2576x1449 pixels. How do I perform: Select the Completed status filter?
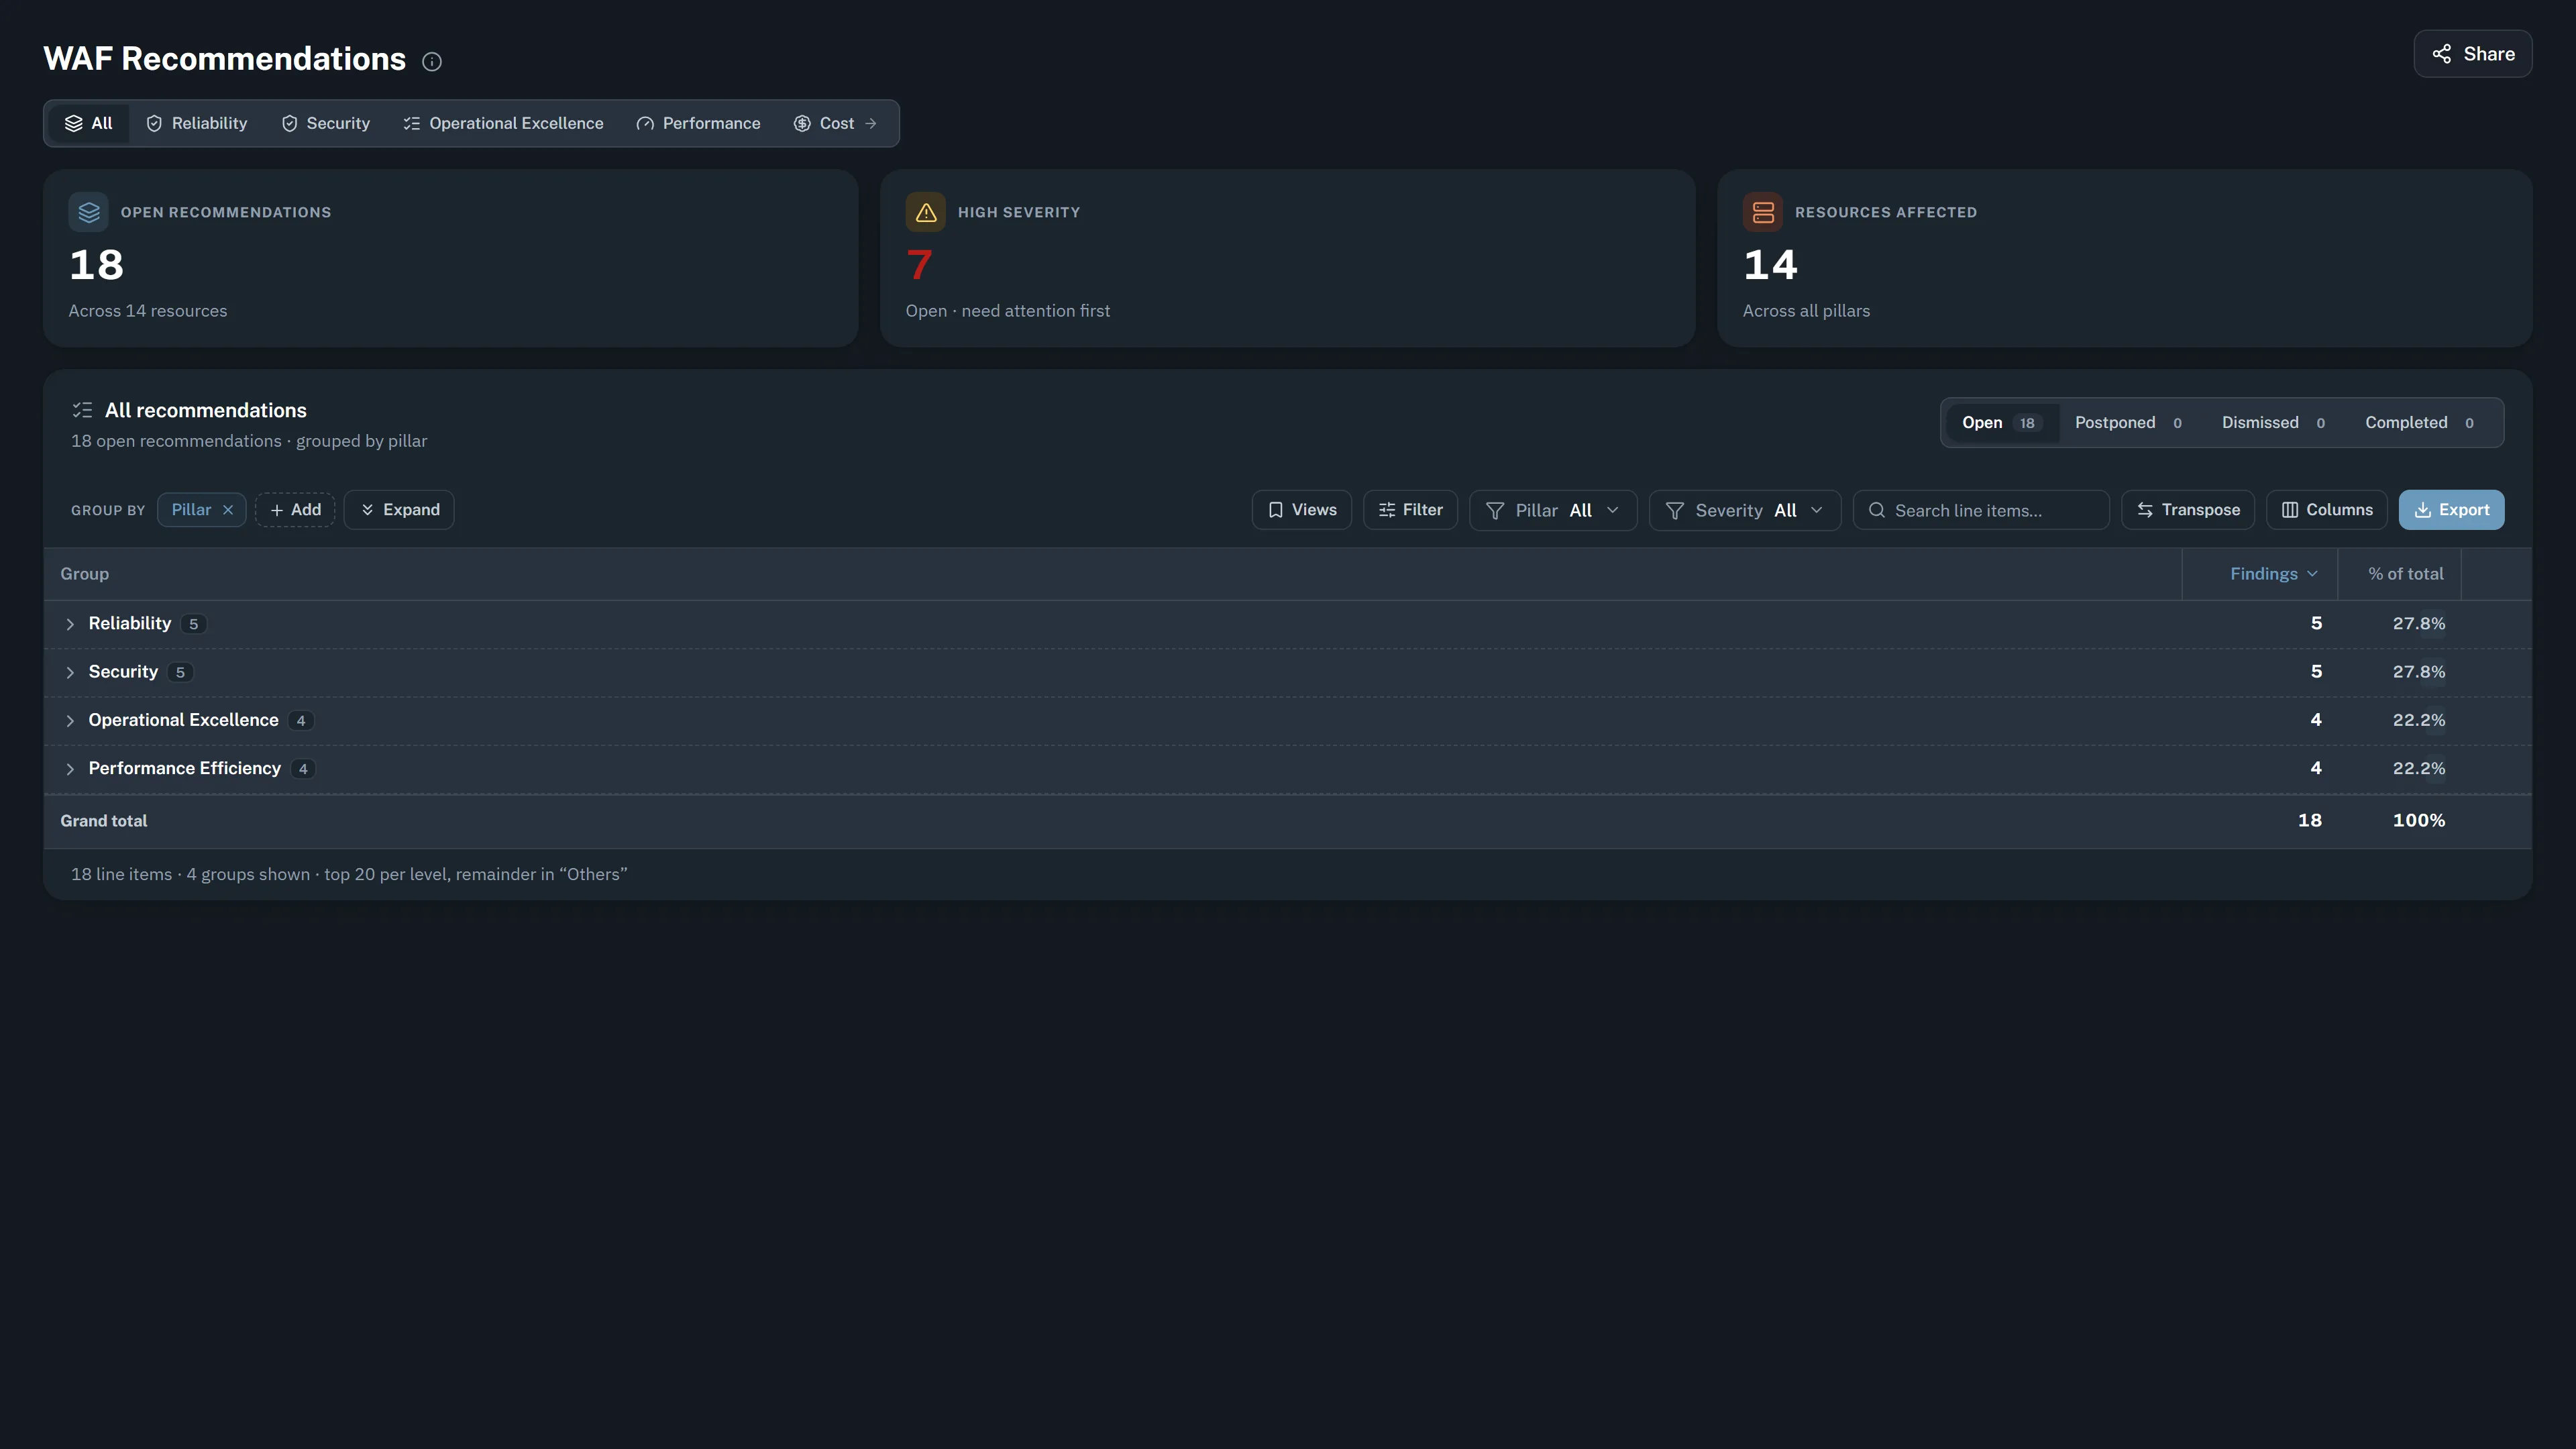[x=2420, y=422]
